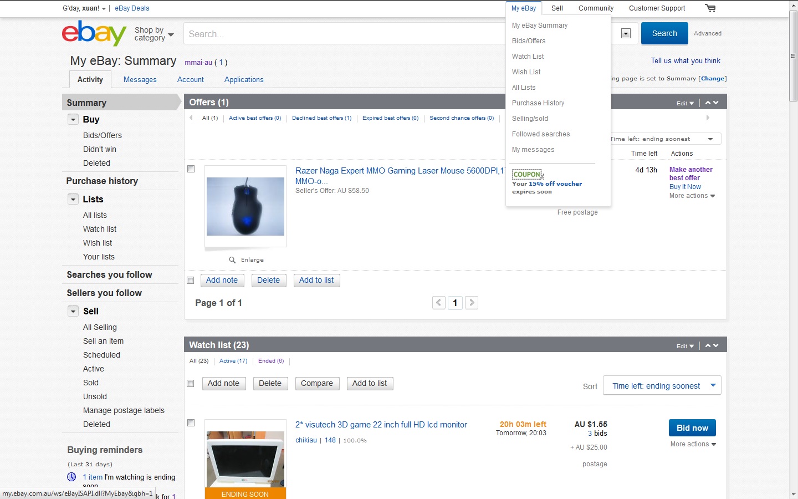The height and width of the screenshot is (499, 798).
Task: Tick the Razer Naga mouse checkbox
Action: (x=191, y=169)
